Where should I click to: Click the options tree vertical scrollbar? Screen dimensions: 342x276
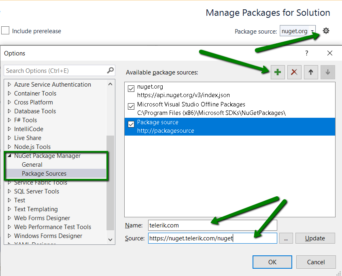pos(110,182)
